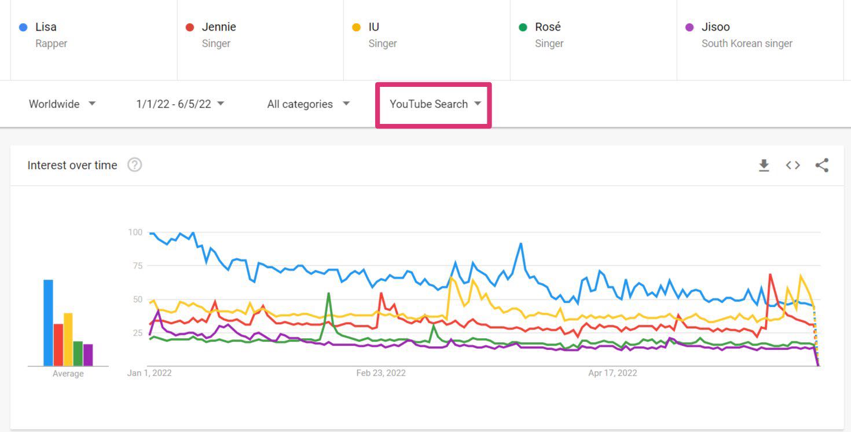This screenshot has height=432, width=851.
Task: Click the purple dot beside Jisoo
Action: click(x=689, y=27)
